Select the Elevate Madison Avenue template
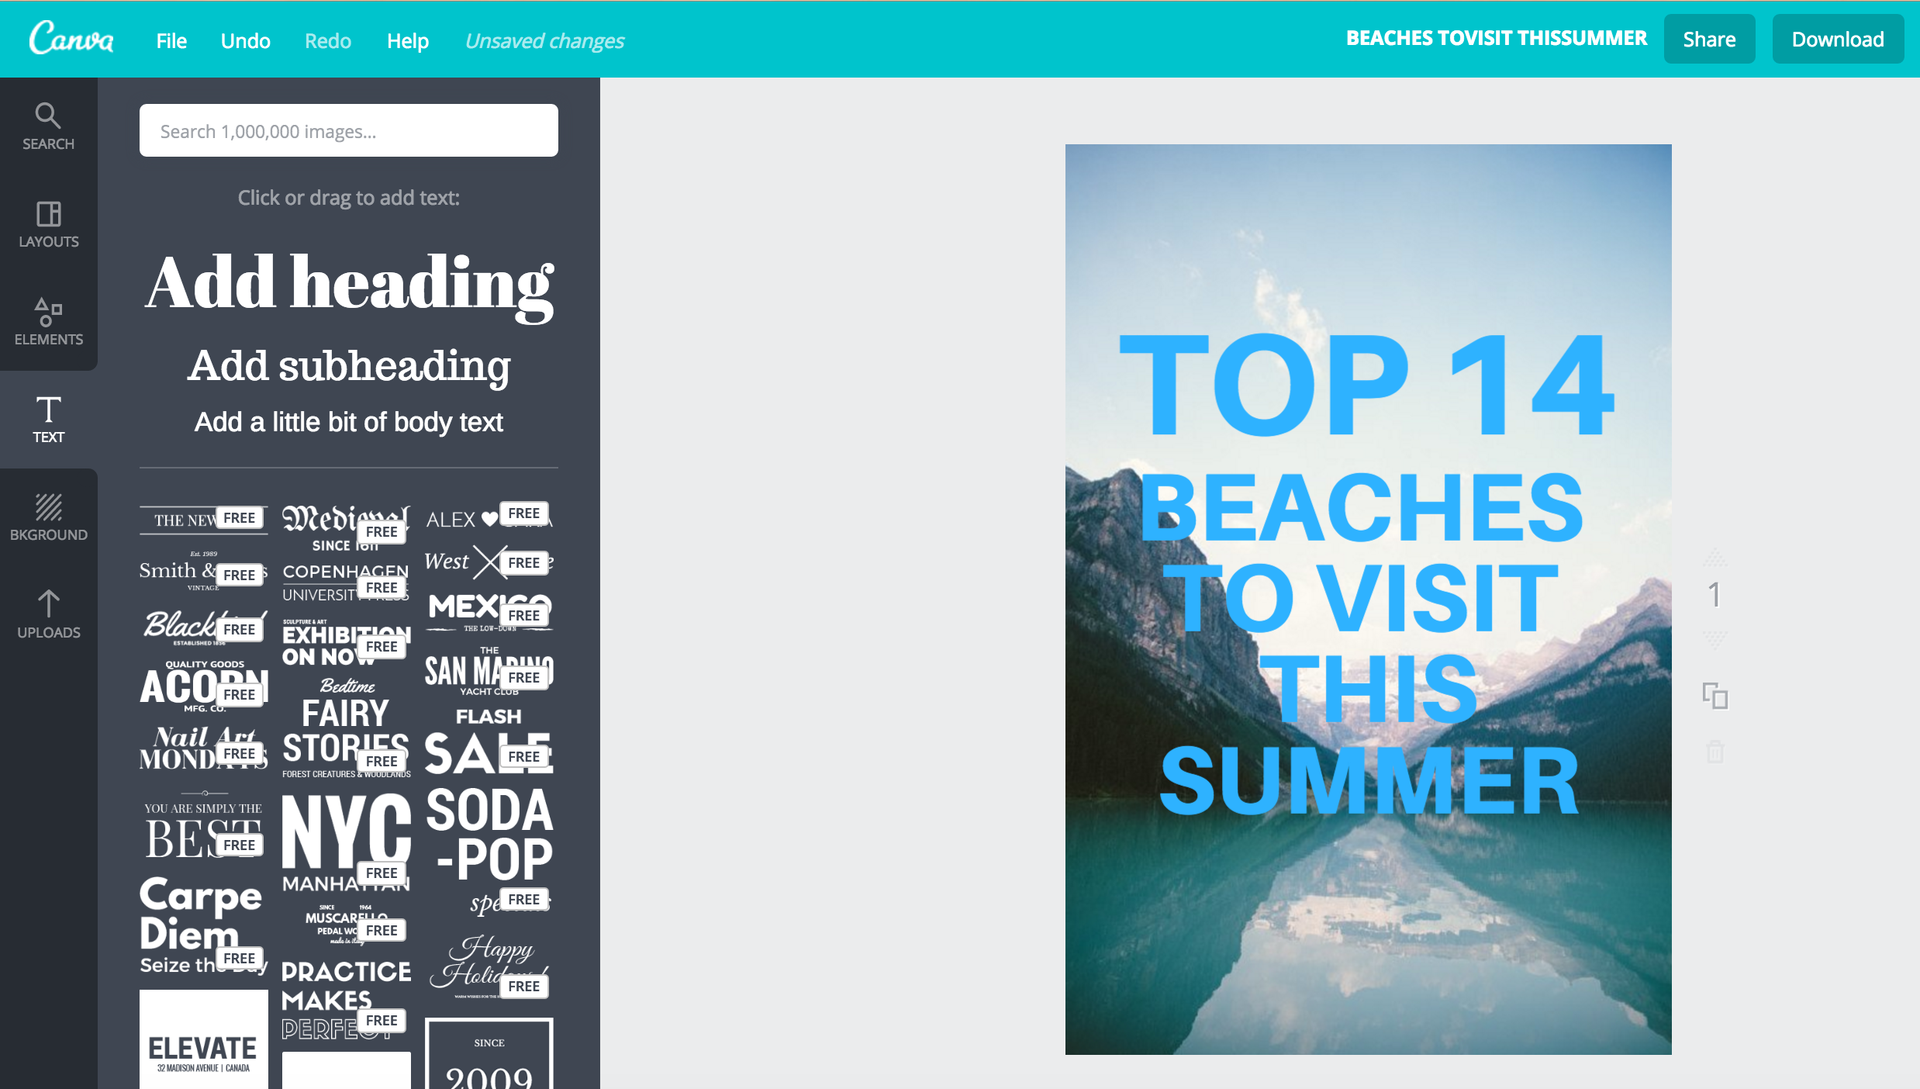This screenshot has width=1920, height=1089. tap(203, 1039)
